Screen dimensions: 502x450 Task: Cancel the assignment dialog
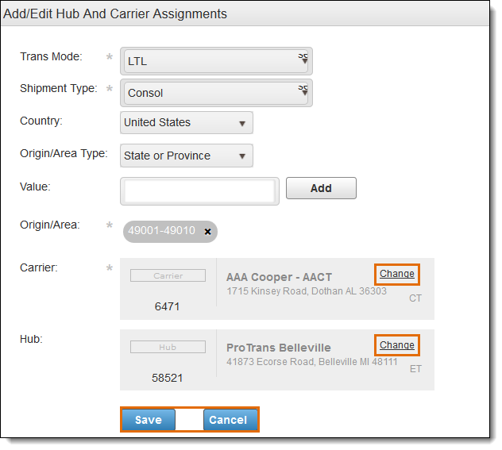point(228,420)
